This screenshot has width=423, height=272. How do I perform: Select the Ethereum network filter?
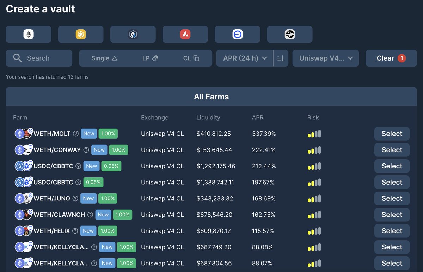pyautogui.click(x=29, y=34)
